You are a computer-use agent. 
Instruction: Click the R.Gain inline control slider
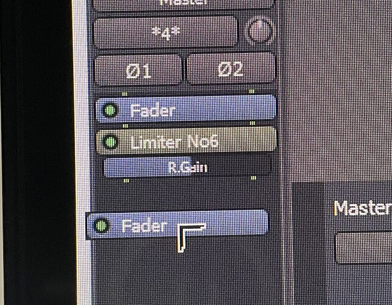pyautogui.click(x=188, y=167)
